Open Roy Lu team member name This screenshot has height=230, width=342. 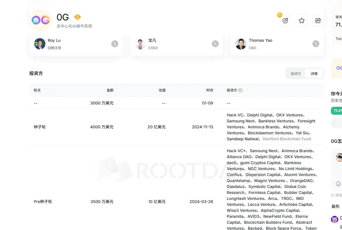(x=54, y=40)
